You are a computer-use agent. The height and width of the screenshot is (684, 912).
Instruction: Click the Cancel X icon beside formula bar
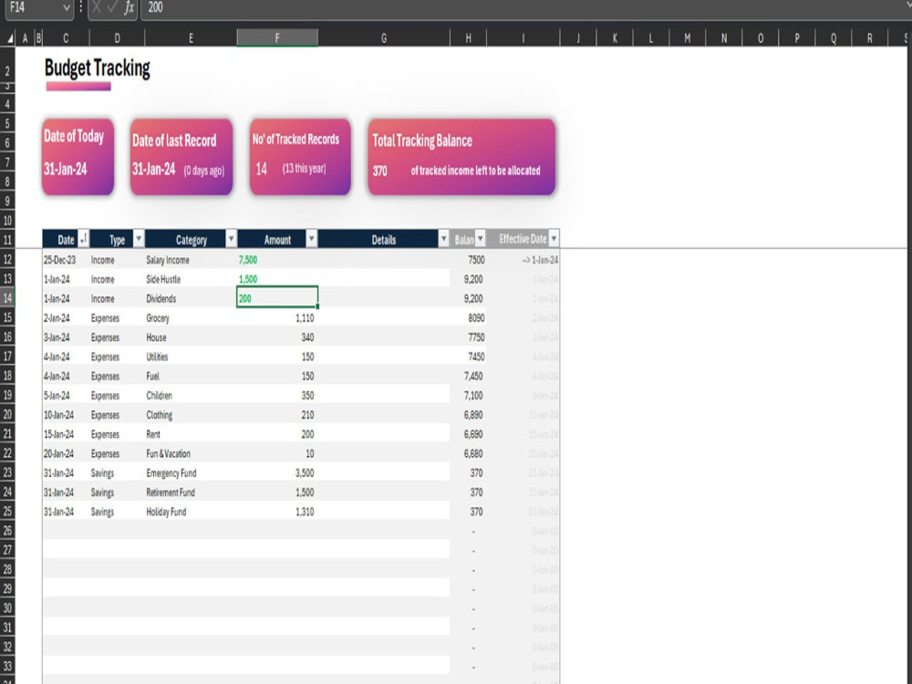pyautogui.click(x=96, y=7)
